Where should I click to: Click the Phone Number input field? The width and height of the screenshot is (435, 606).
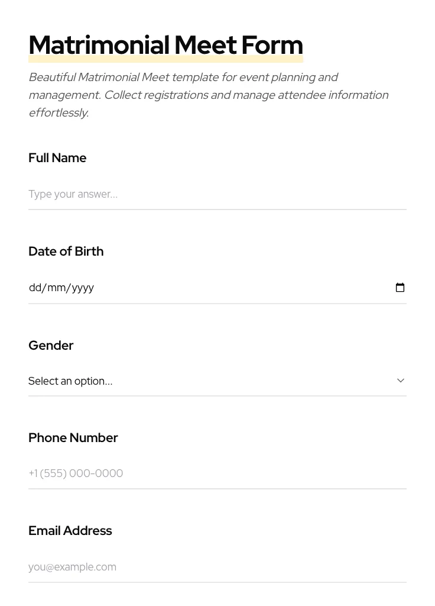[x=217, y=473]
